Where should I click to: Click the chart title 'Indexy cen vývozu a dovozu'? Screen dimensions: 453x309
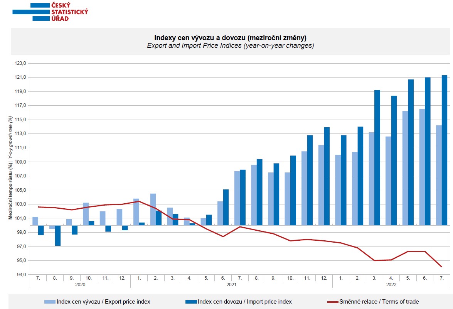(230, 38)
